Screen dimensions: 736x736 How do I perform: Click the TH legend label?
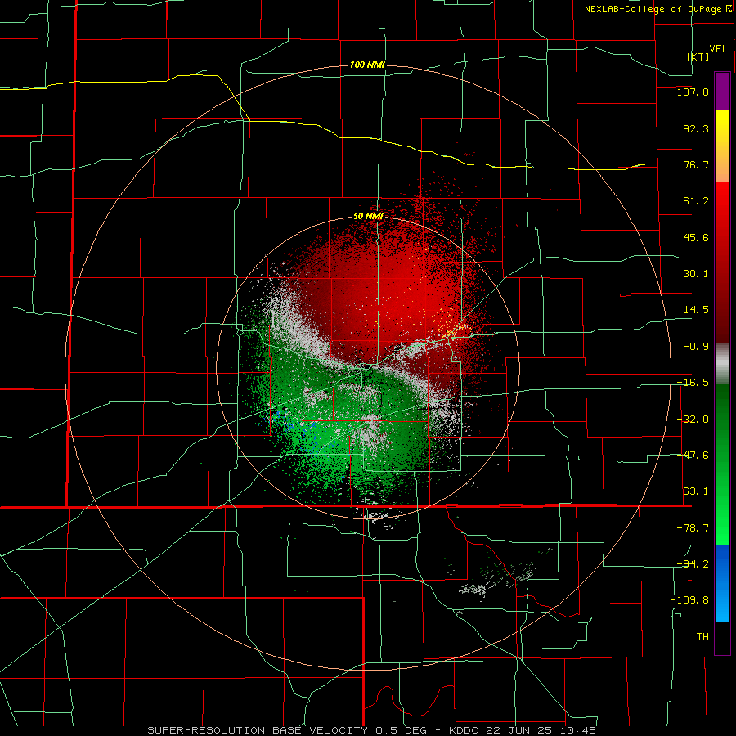click(702, 637)
